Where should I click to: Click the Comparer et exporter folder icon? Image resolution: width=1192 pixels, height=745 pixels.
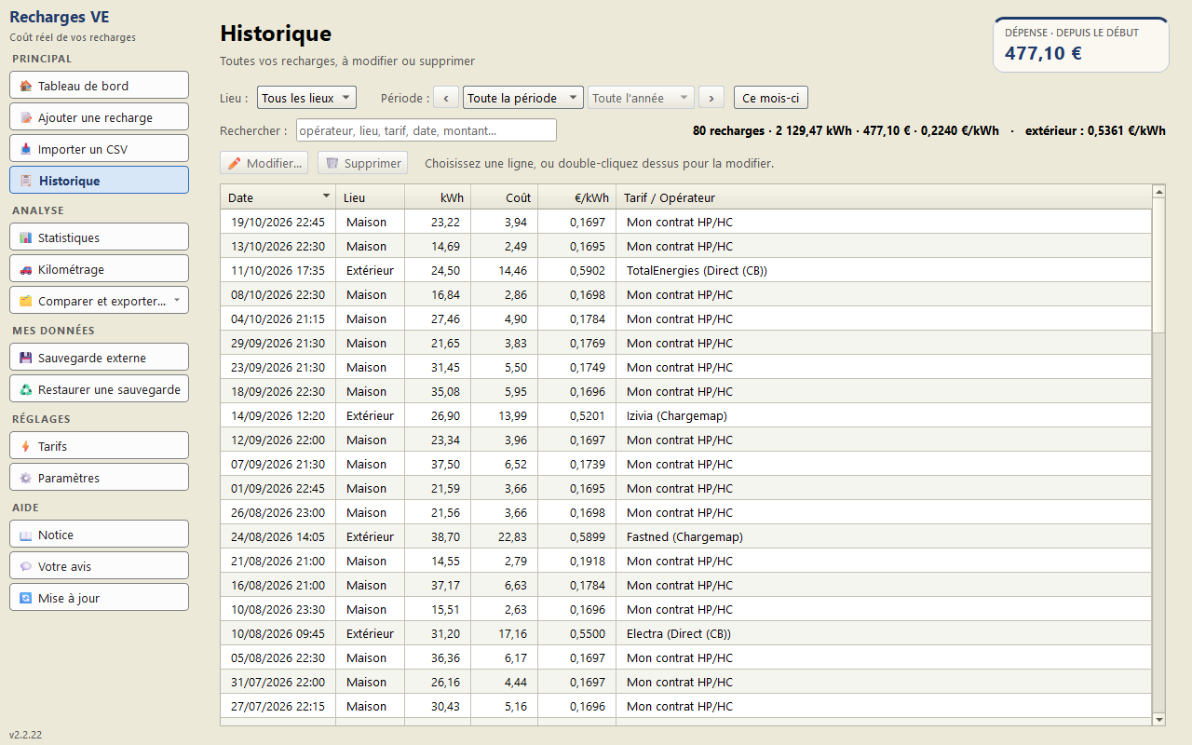(26, 301)
